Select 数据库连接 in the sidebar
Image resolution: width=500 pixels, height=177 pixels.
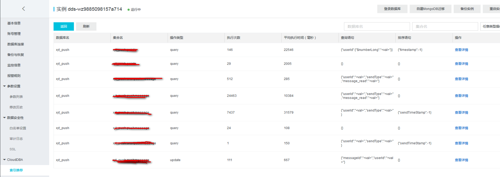click(x=16, y=44)
